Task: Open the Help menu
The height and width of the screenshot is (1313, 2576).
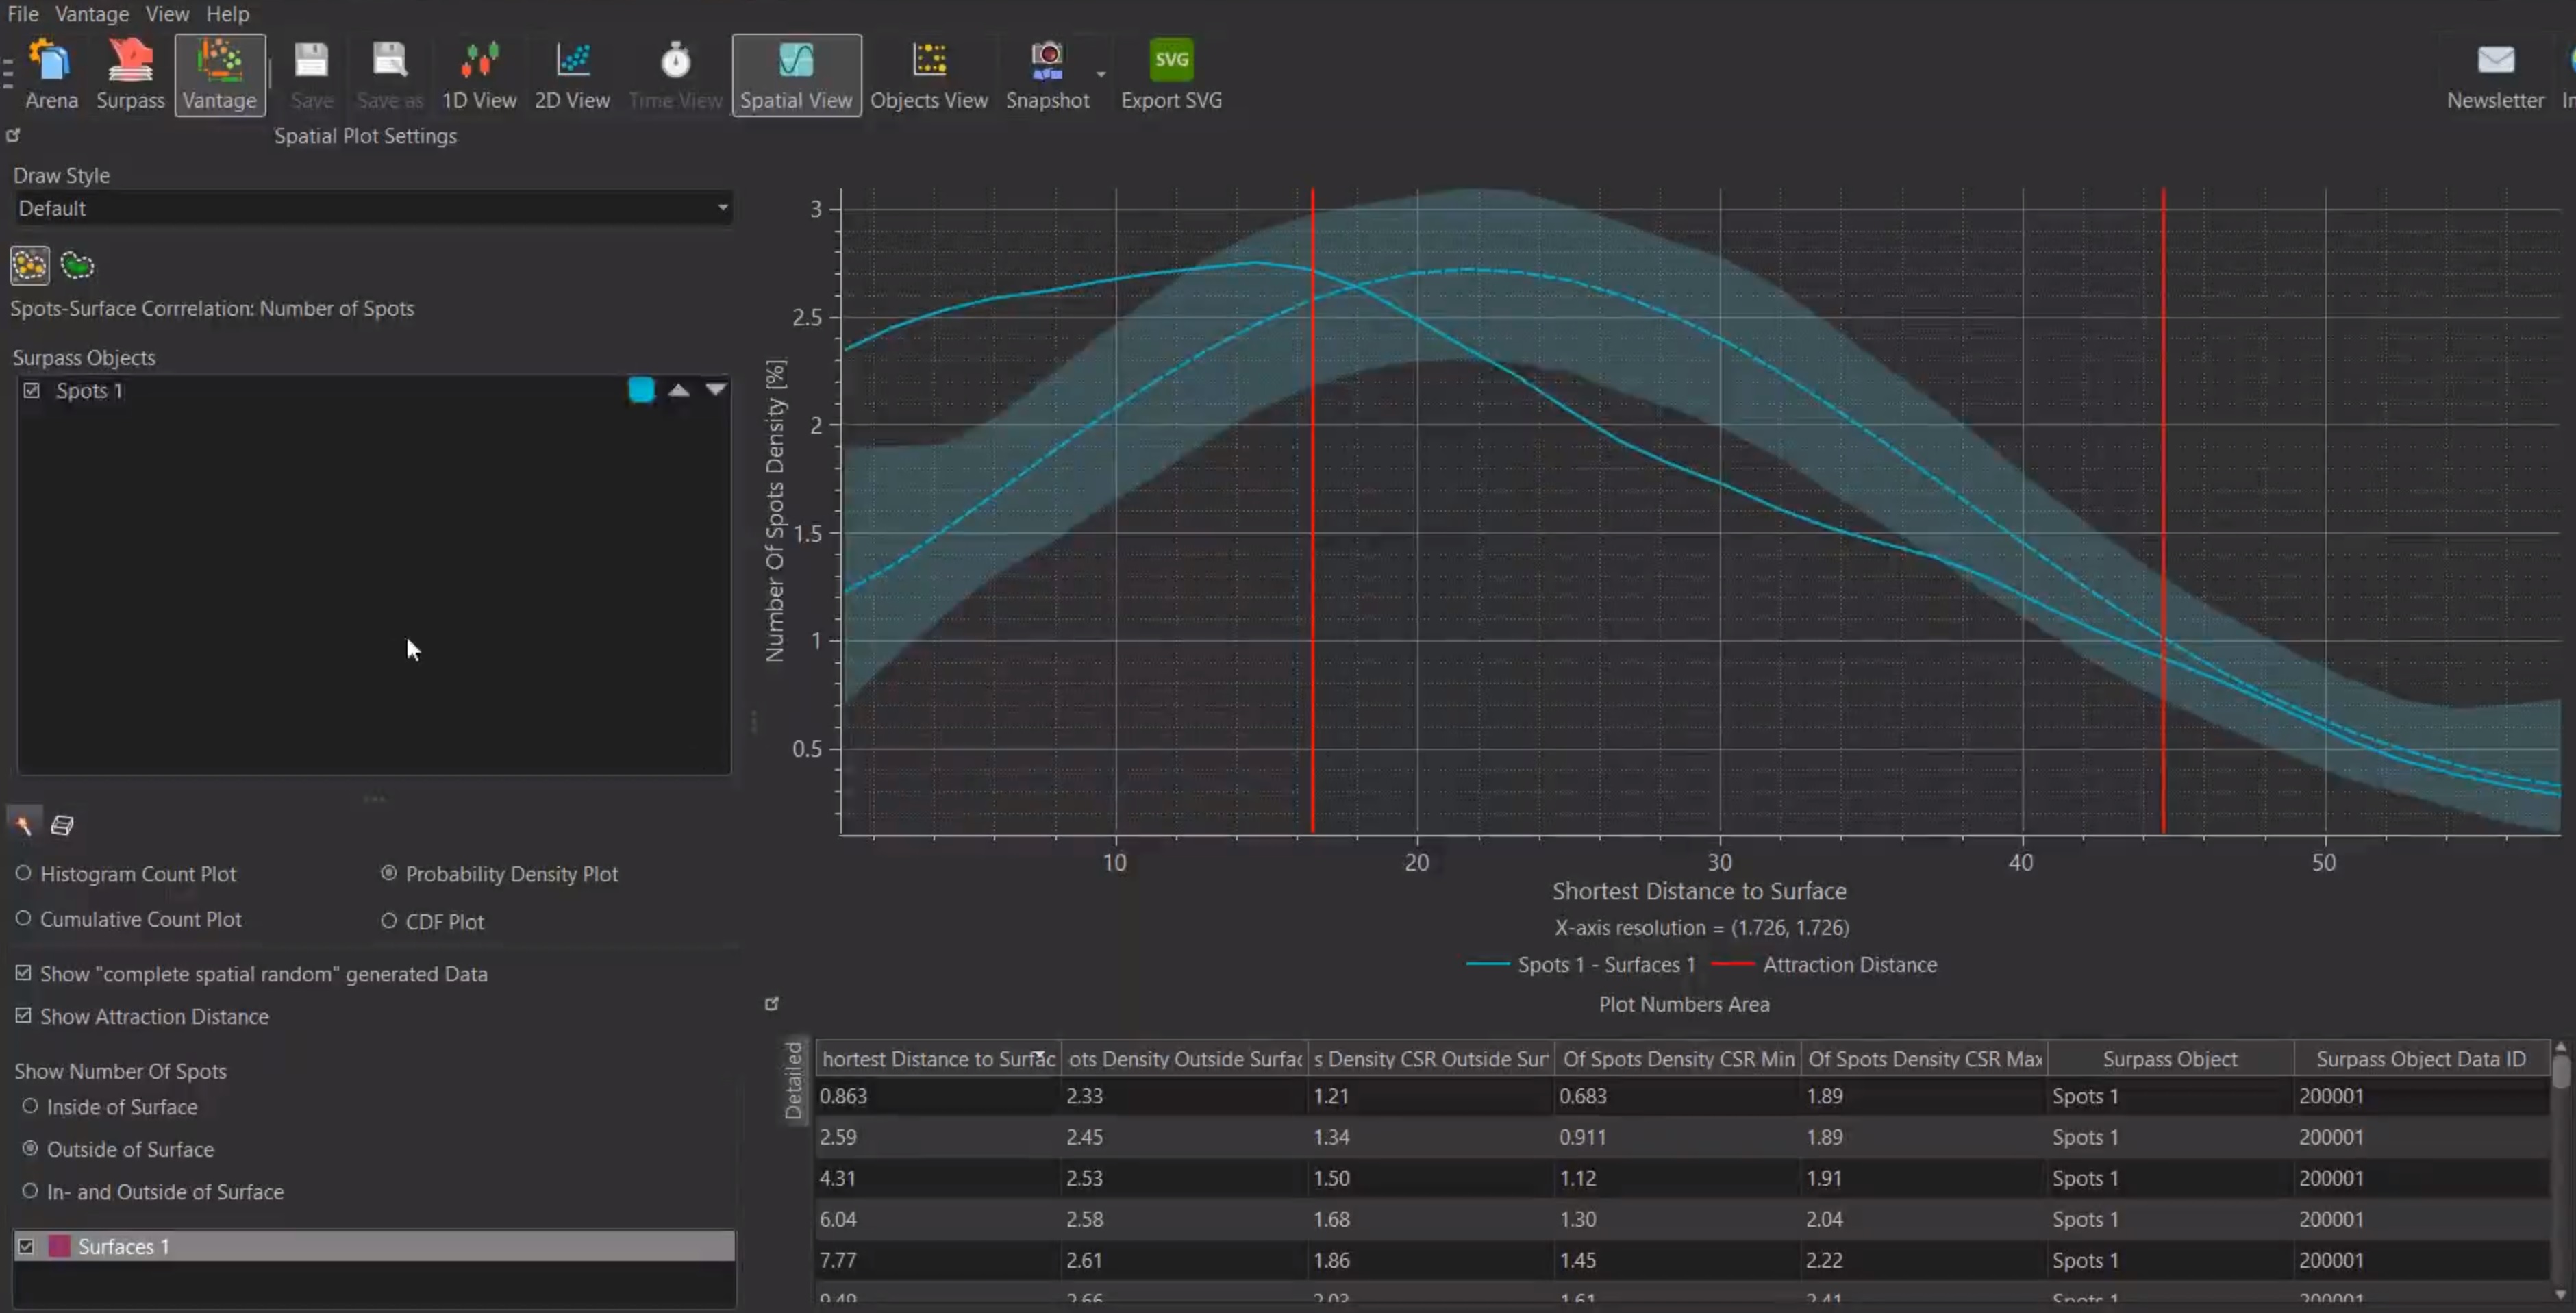Action: pos(227,14)
